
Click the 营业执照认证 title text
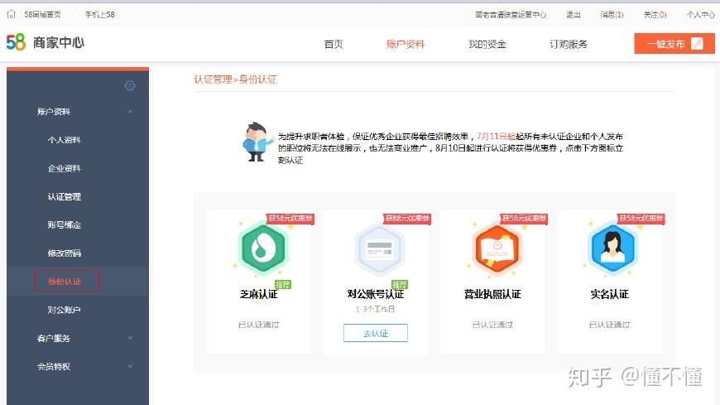(492, 294)
